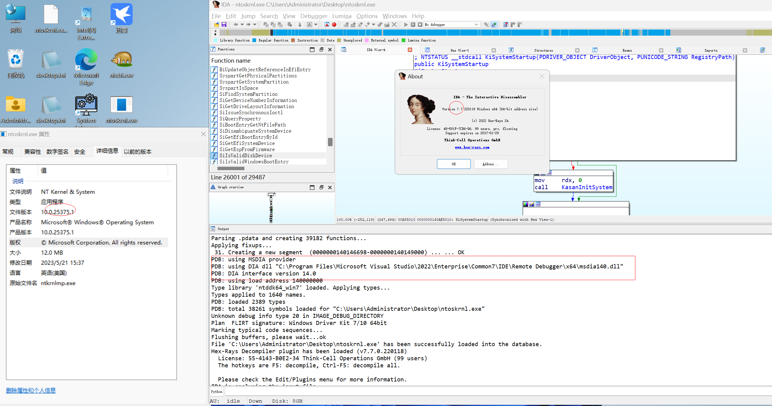Click the Convert to data toolbar icon
772x406 pixels.
click(353, 25)
